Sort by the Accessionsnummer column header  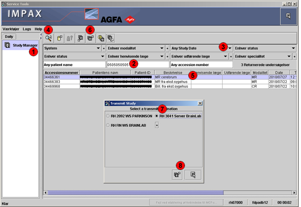pos(61,72)
